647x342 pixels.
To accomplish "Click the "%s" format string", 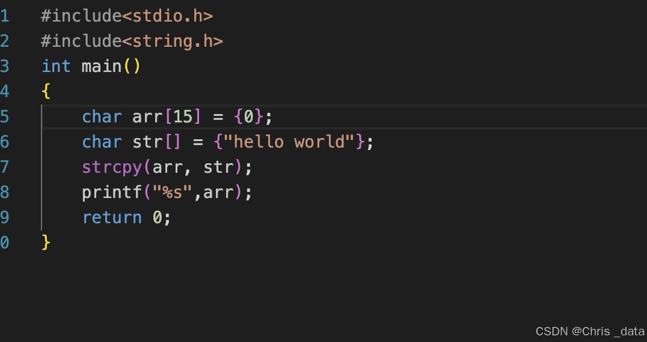I will (x=173, y=192).
